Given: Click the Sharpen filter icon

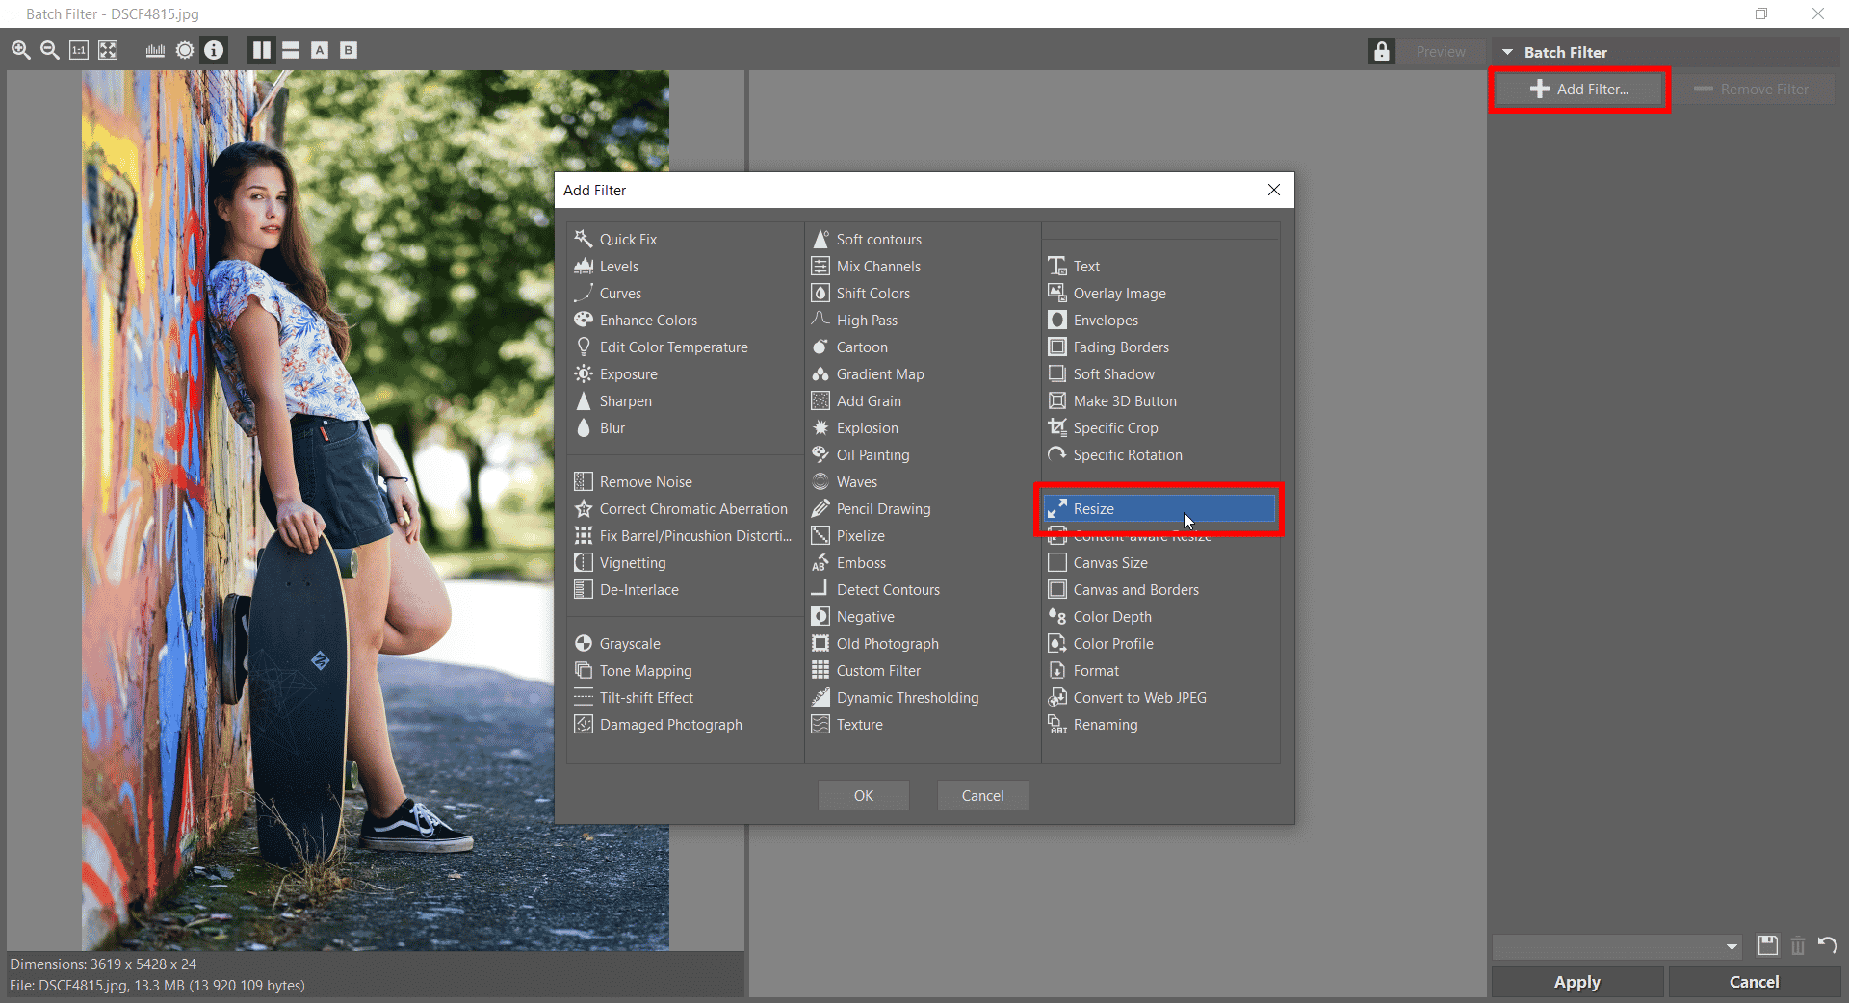Looking at the screenshot, I should pyautogui.click(x=584, y=400).
